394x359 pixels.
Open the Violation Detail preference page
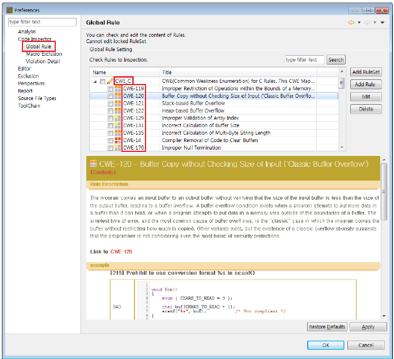click(43, 62)
